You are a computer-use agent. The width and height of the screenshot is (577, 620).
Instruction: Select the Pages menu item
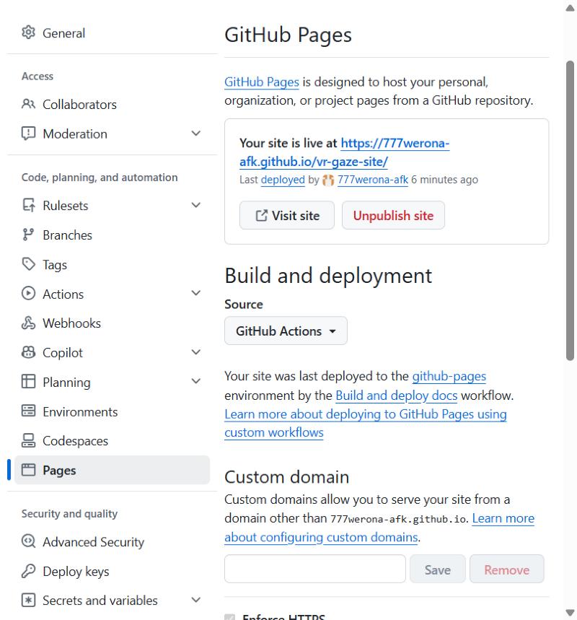point(112,470)
